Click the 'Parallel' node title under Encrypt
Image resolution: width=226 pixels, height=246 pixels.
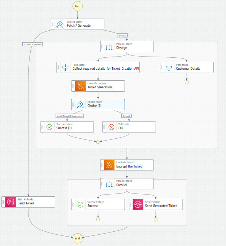click(x=121, y=185)
